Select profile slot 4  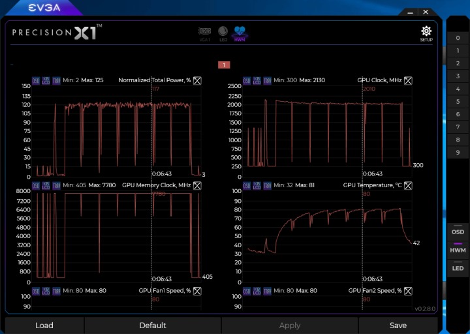[x=458, y=89]
